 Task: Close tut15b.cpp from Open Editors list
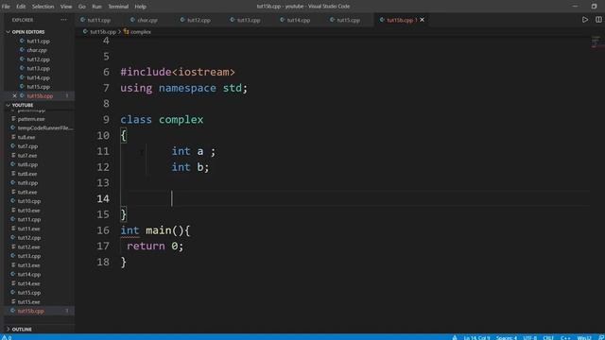click(x=15, y=95)
